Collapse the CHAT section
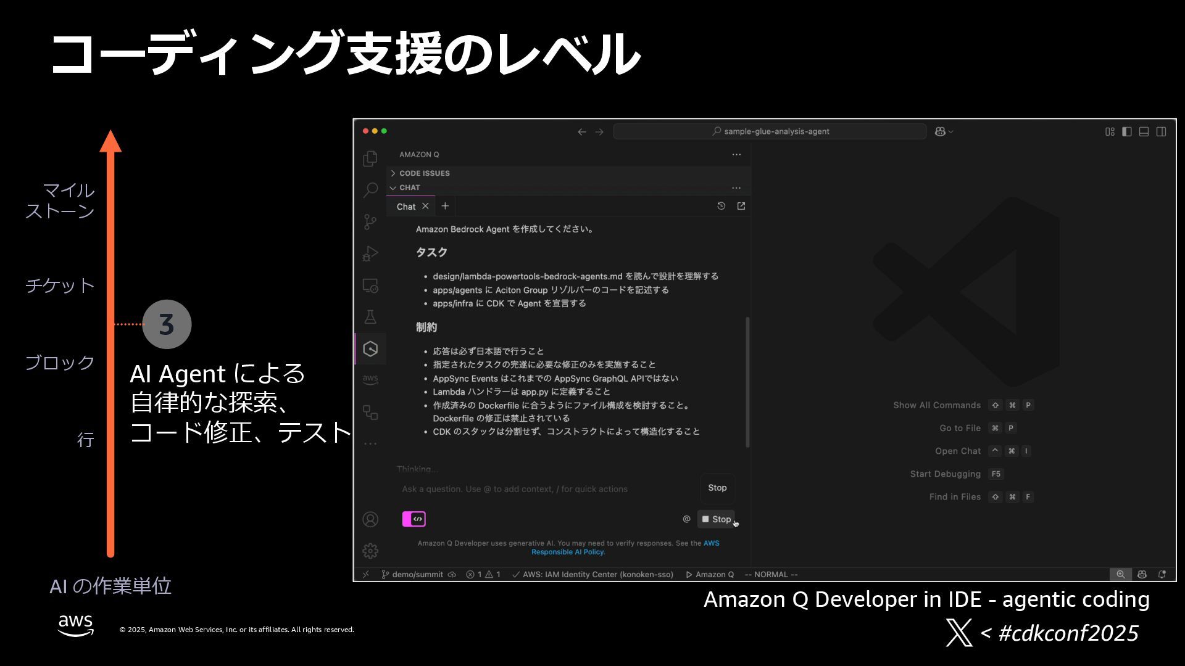This screenshot has height=666, width=1185. pyautogui.click(x=555, y=187)
